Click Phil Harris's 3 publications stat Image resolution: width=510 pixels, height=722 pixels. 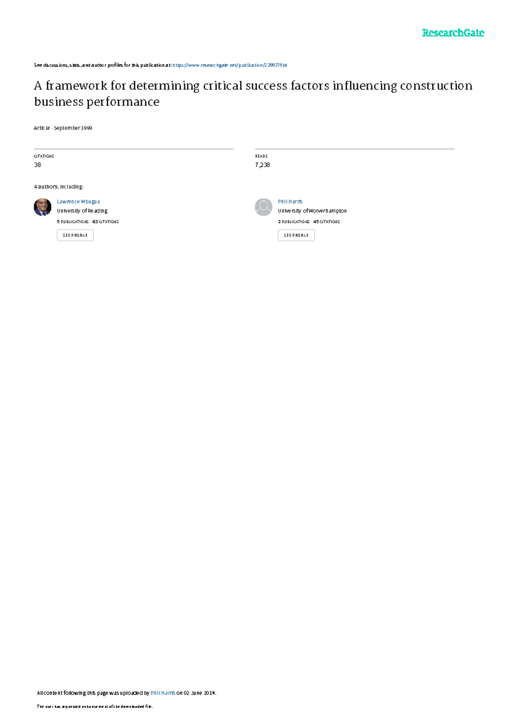pos(294,222)
